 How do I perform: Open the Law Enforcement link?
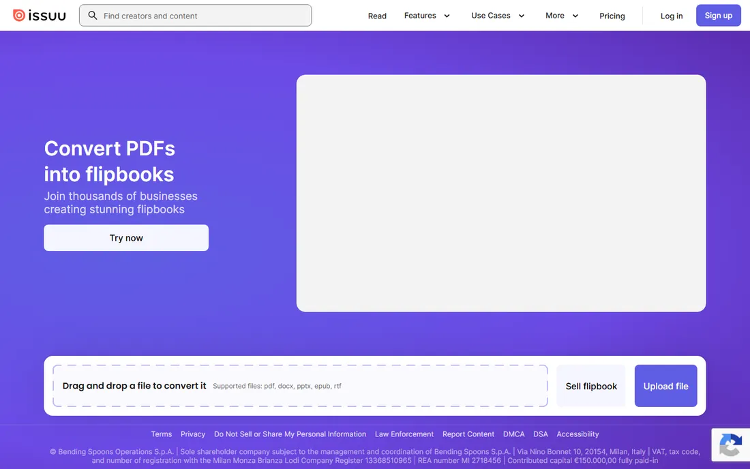[x=404, y=434]
